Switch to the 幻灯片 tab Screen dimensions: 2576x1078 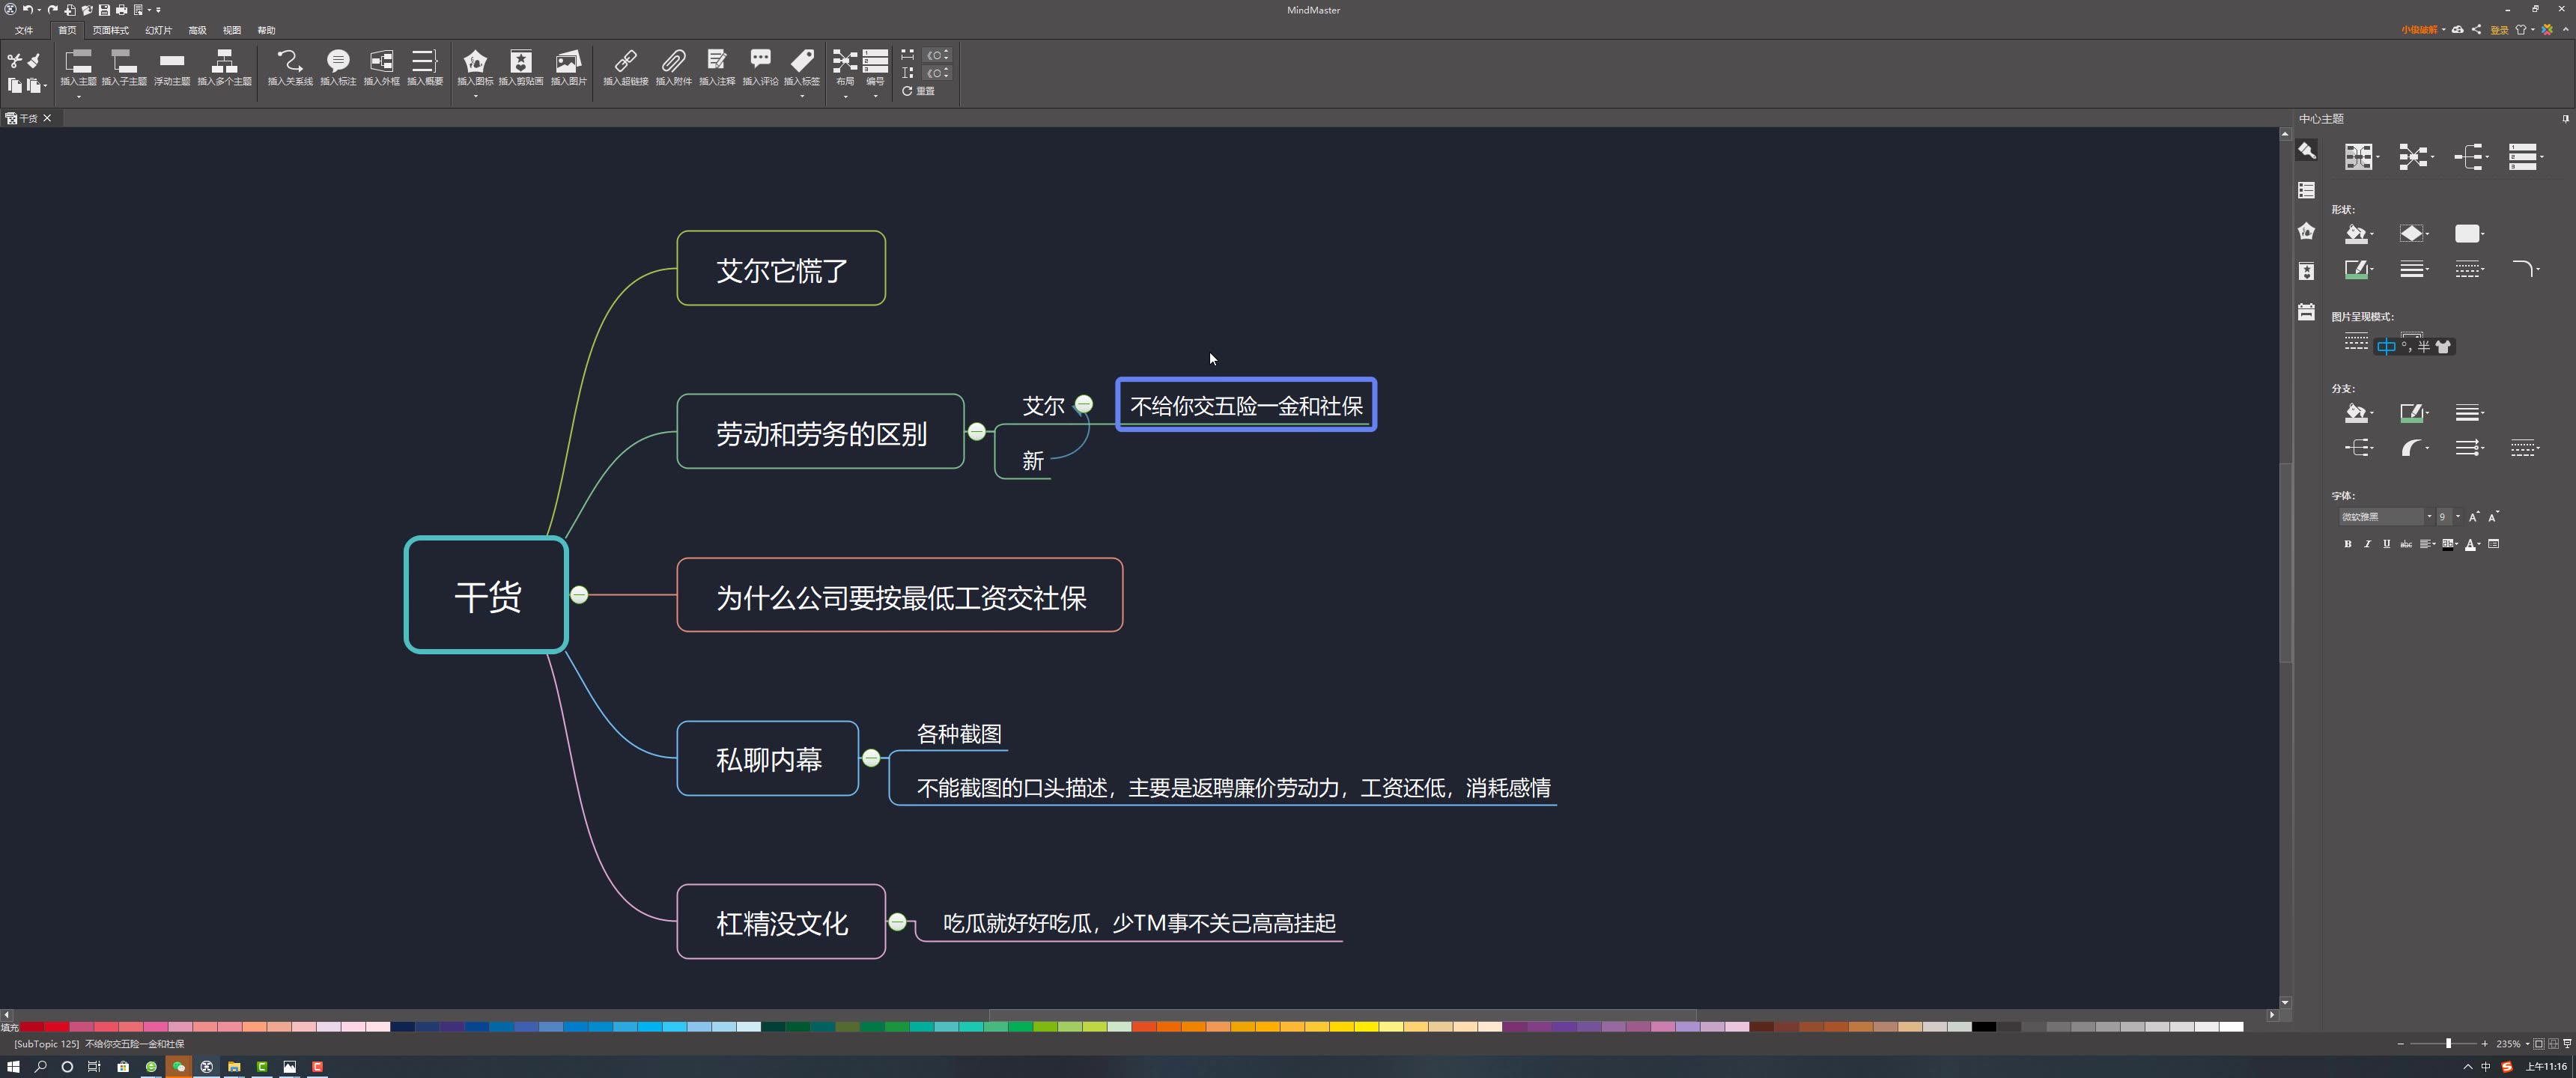(158, 30)
